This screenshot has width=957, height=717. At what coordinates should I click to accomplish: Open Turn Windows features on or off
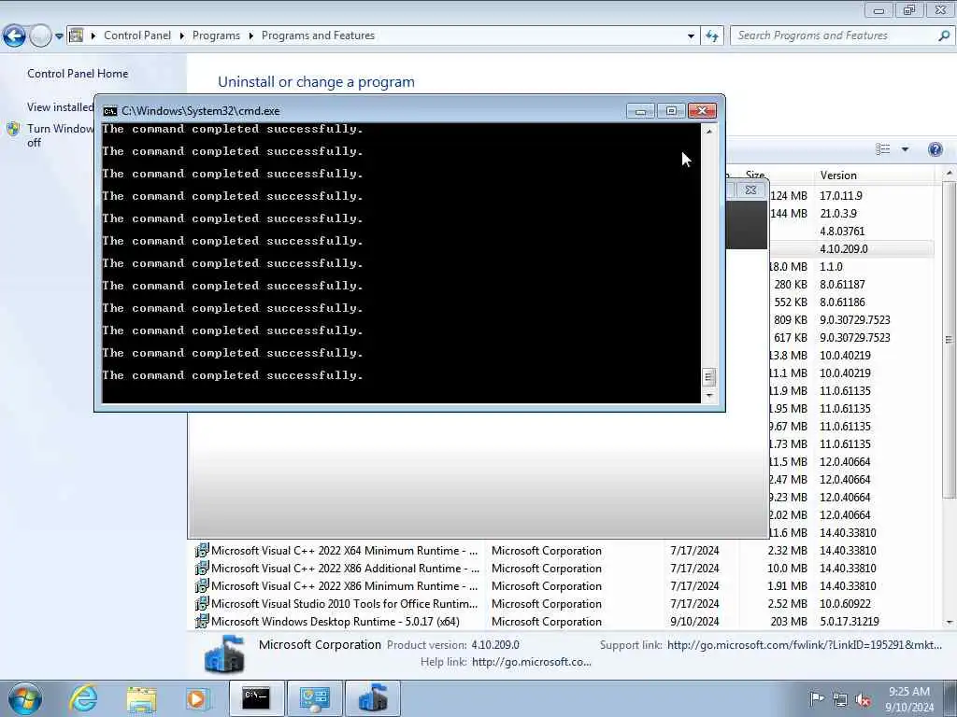[x=60, y=135]
